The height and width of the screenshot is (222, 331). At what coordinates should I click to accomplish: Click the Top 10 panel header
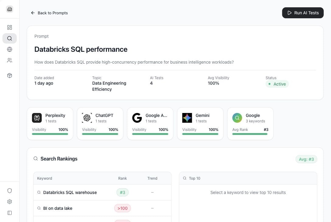tap(248, 178)
